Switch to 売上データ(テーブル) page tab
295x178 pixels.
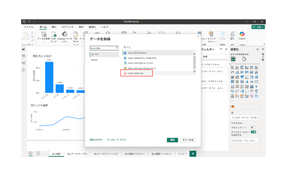pos(77,154)
